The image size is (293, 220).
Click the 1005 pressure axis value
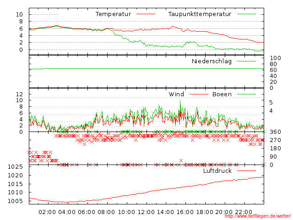[15, 201]
